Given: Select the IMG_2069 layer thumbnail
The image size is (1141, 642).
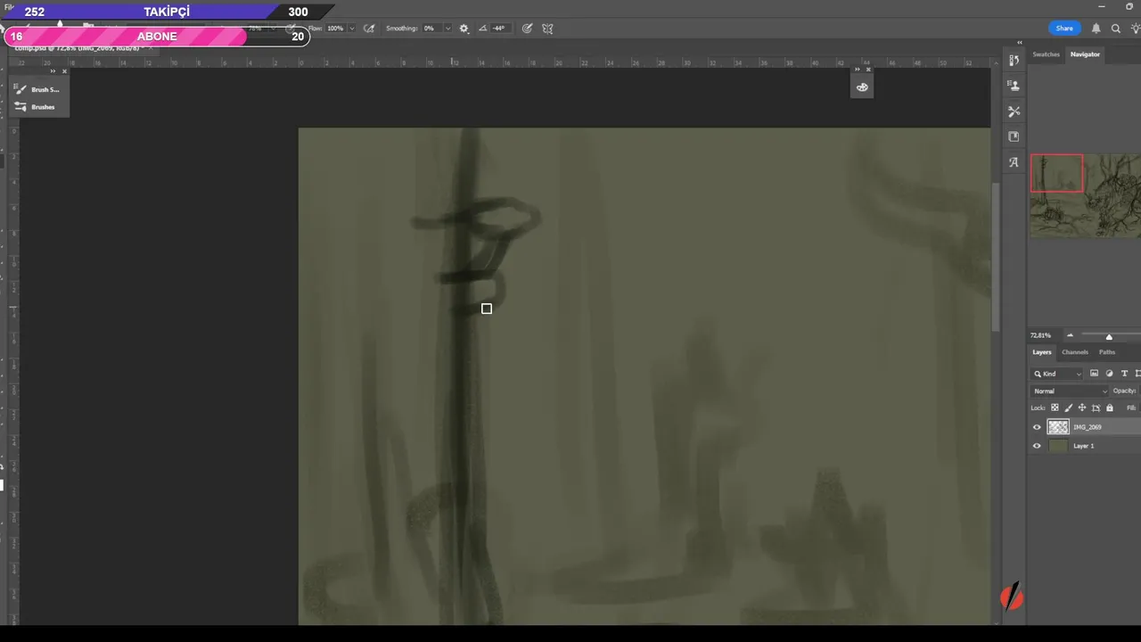Looking at the screenshot, I should pyautogui.click(x=1058, y=427).
